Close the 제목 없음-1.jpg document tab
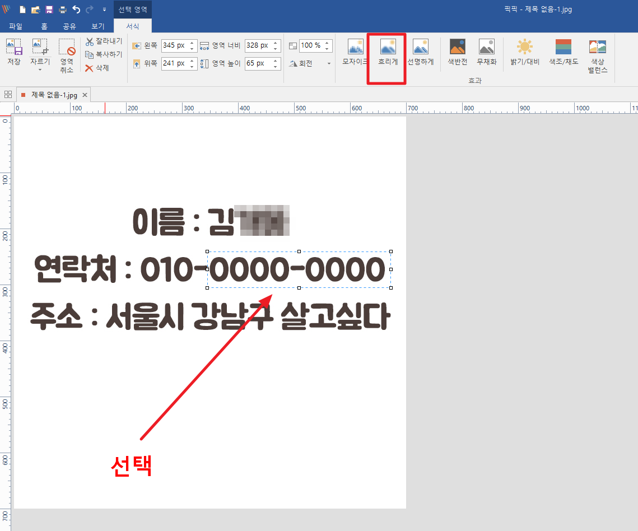Image resolution: width=638 pixels, height=531 pixels. [x=85, y=95]
